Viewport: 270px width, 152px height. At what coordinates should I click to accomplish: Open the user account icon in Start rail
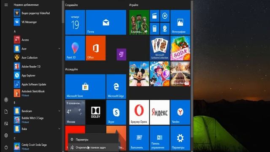click(6, 100)
